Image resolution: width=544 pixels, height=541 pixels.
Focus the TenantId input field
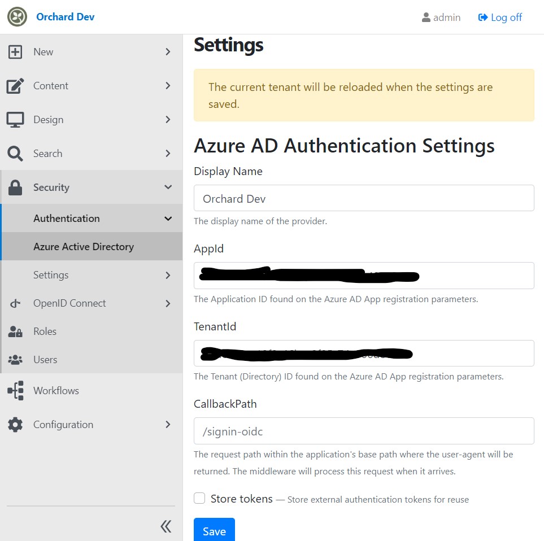pos(364,353)
